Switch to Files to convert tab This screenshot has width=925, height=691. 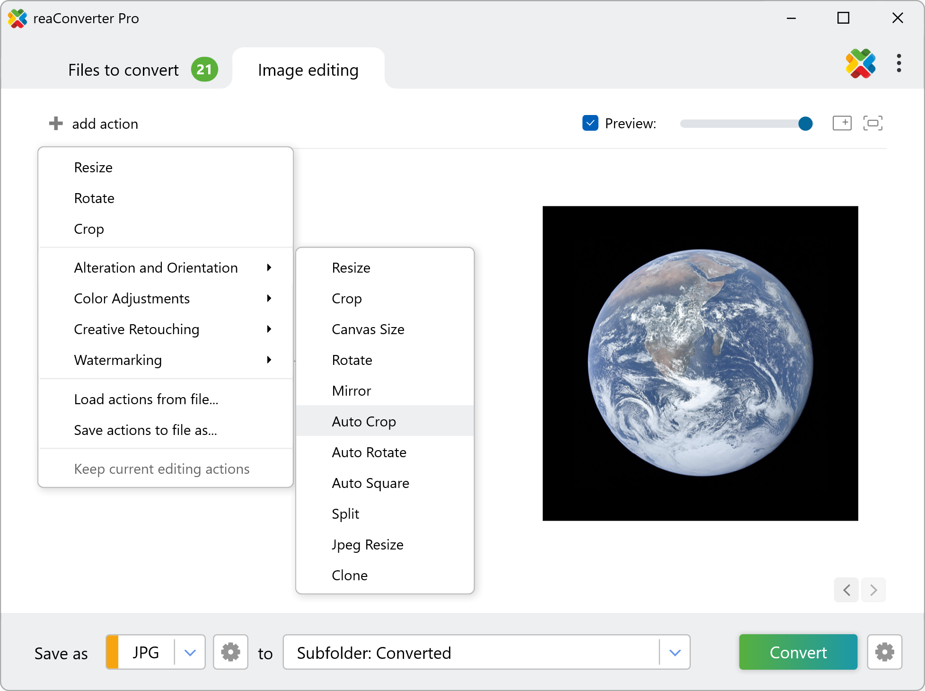tap(123, 70)
